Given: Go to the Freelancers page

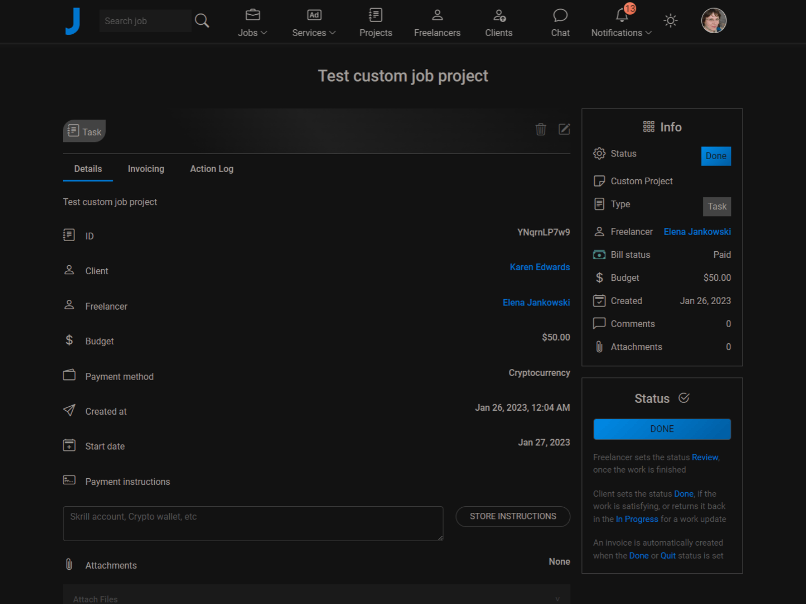Looking at the screenshot, I should coord(437,23).
